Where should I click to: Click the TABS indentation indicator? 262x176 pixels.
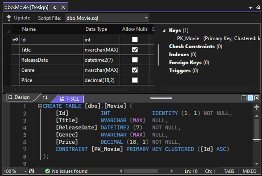pyautogui.click(x=229, y=171)
